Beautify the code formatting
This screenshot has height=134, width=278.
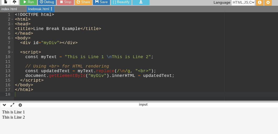point(121,2)
